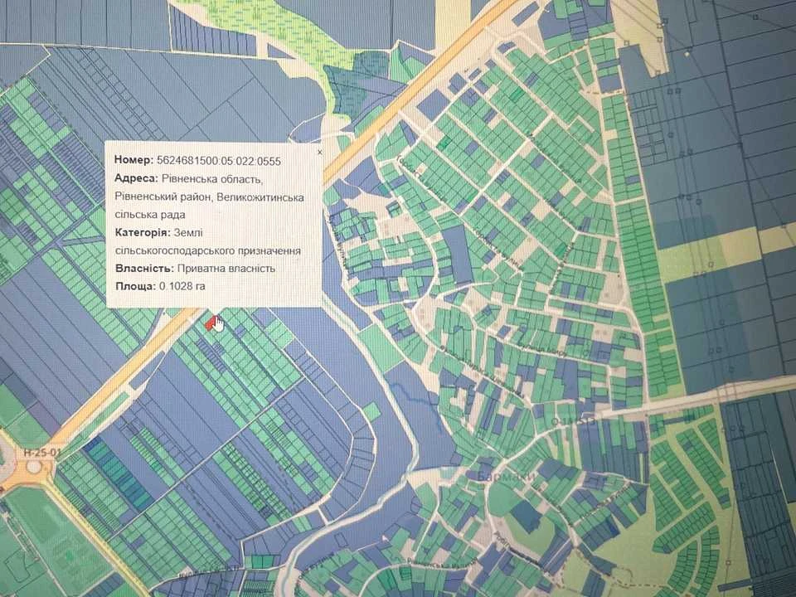
Task: Click the cadastral number 5624681500:05:022:0555
Action: click(219, 161)
